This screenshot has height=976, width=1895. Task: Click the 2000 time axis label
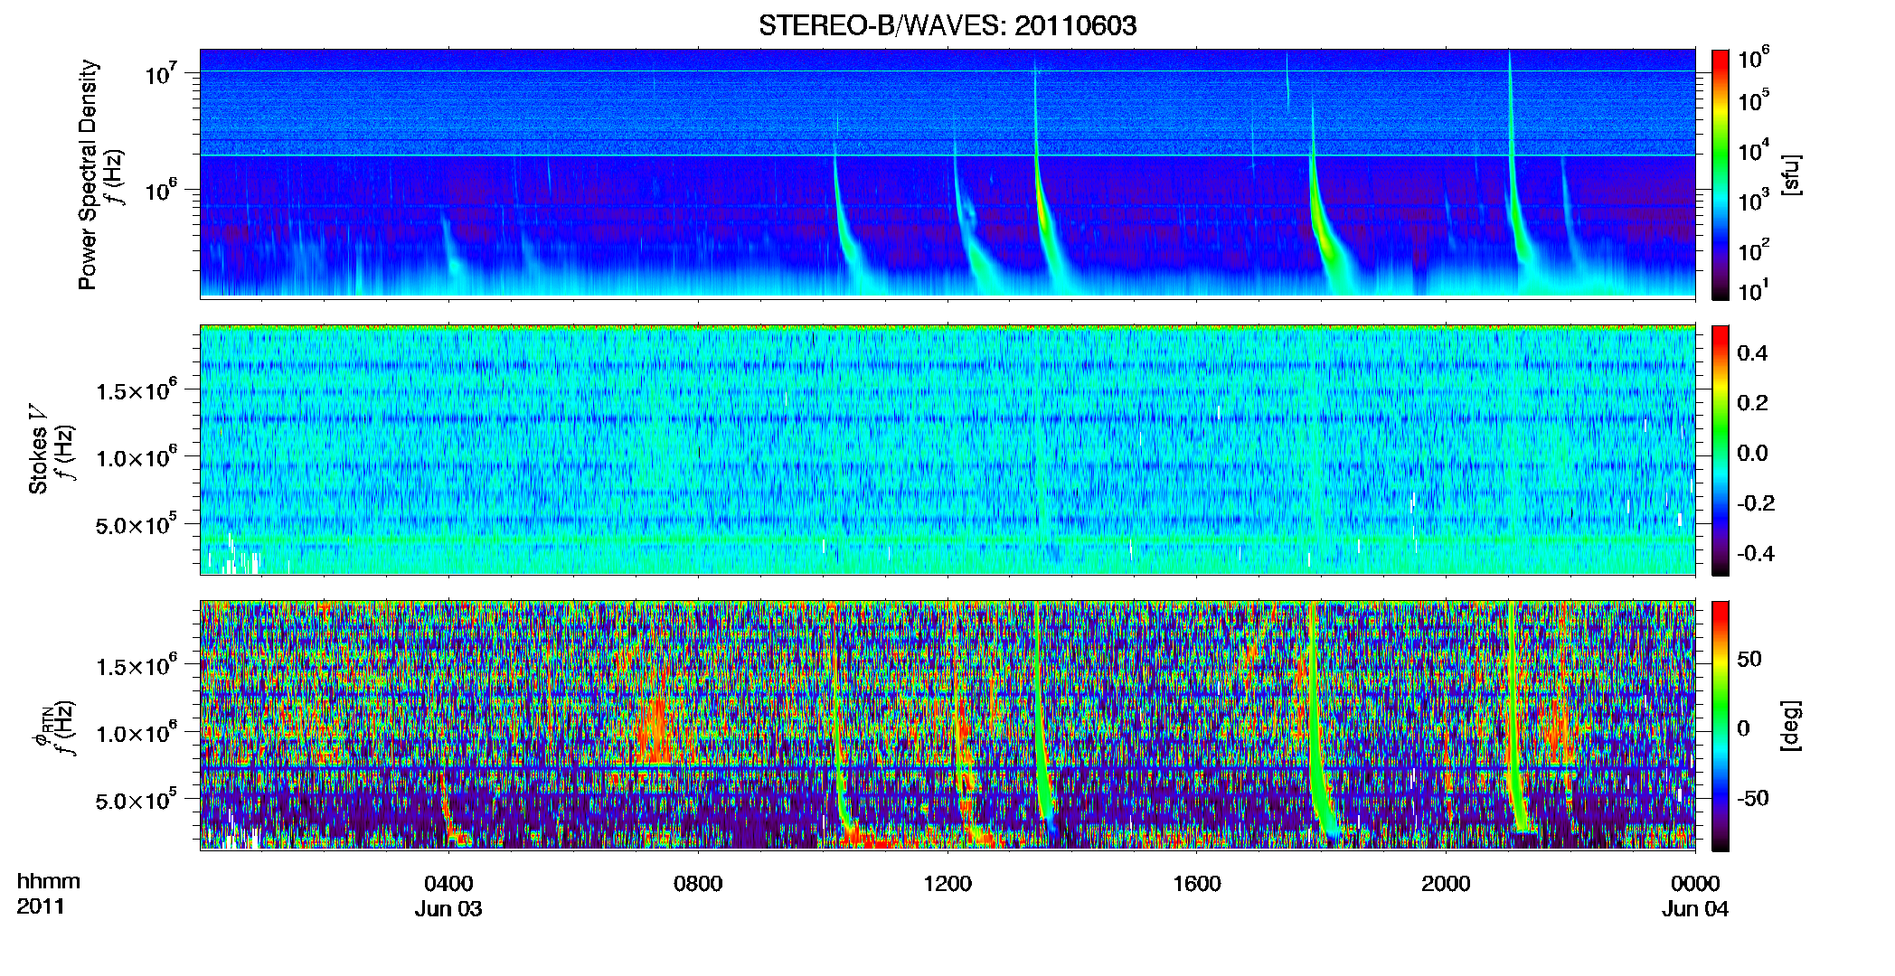1446,883
